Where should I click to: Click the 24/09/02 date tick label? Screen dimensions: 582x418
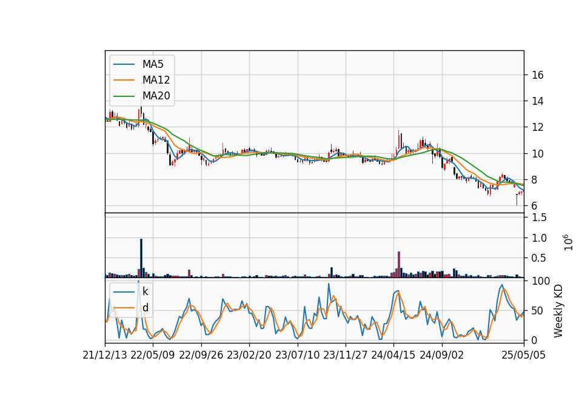[442, 355]
